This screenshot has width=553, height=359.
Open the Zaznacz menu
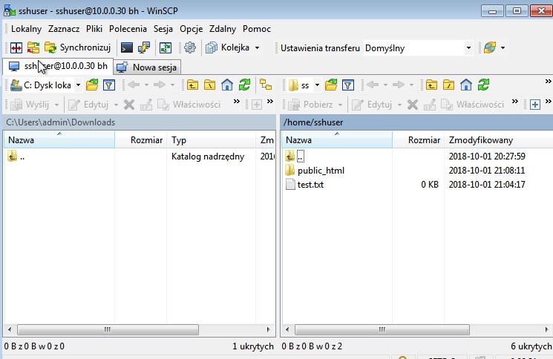click(64, 29)
